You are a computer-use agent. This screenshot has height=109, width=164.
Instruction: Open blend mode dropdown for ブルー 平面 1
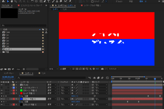coord(52,99)
